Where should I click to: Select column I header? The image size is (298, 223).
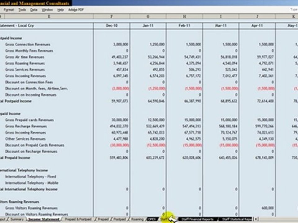[221, 17]
